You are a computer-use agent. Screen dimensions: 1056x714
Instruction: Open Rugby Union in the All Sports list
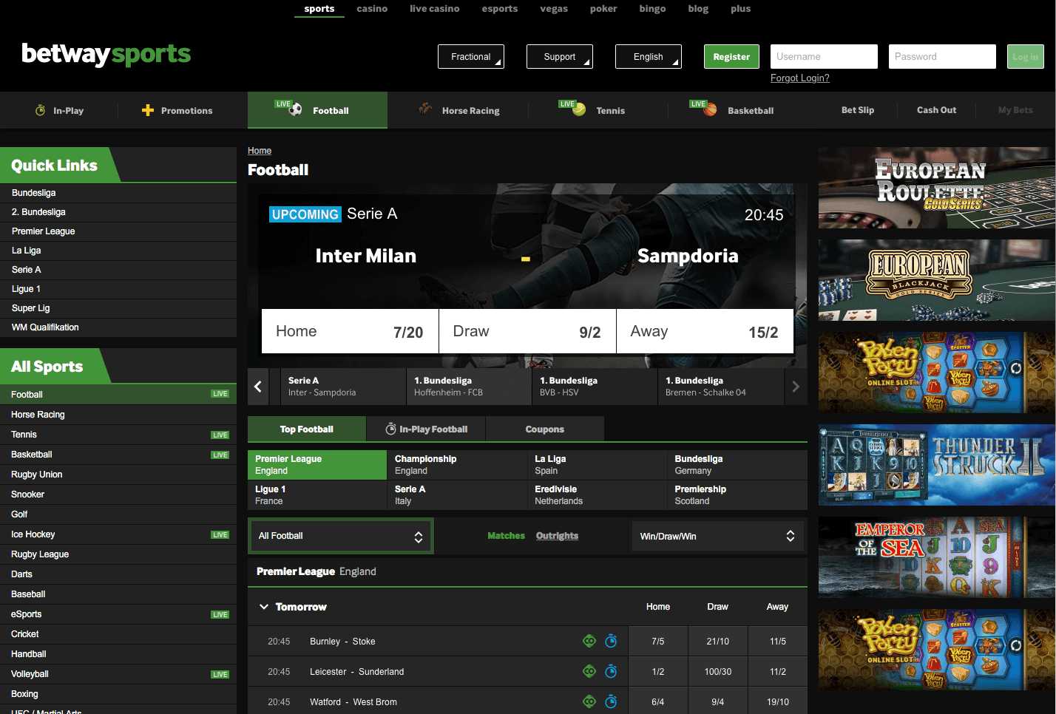click(118, 475)
